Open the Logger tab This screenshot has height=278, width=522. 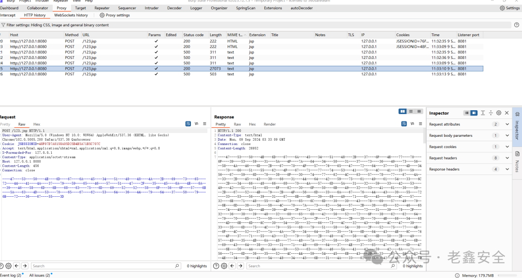click(x=196, y=8)
